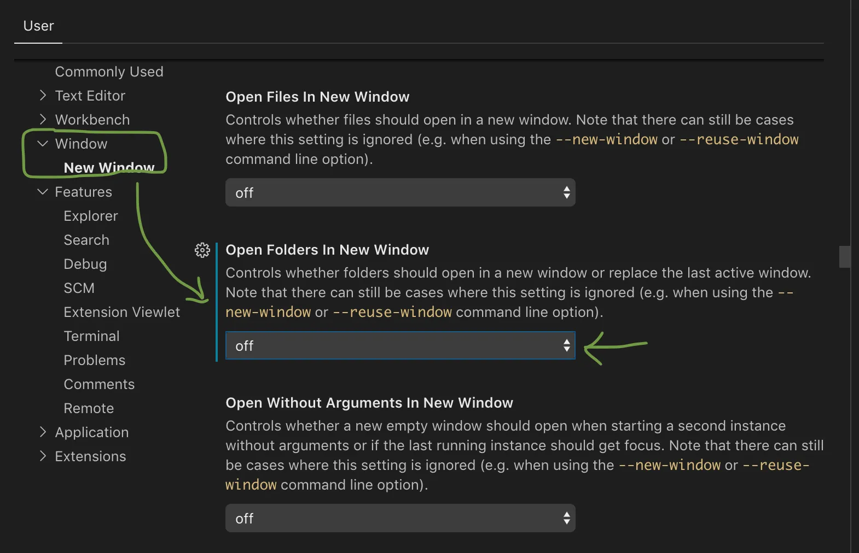The width and height of the screenshot is (859, 553).
Task: Open the Open Folders In New Window dropdown
Action: tap(400, 346)
